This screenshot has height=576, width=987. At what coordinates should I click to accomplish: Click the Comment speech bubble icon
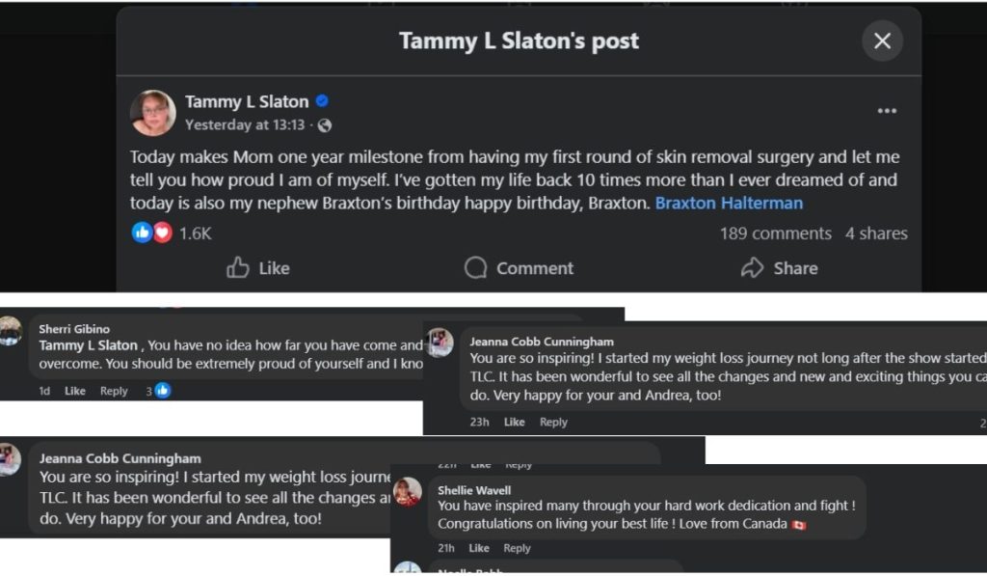click(x=476, y=268)
